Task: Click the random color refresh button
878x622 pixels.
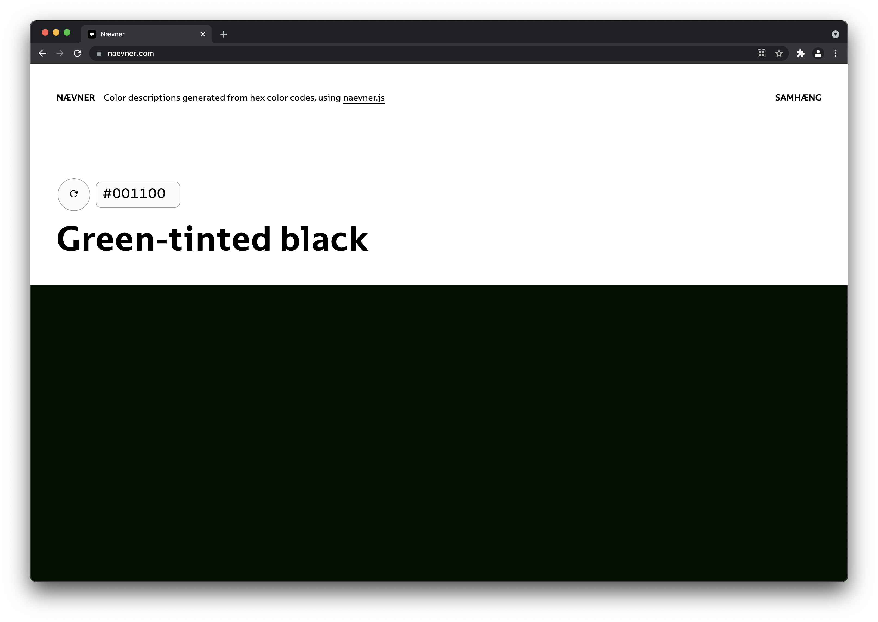Action: click(74, 194)
